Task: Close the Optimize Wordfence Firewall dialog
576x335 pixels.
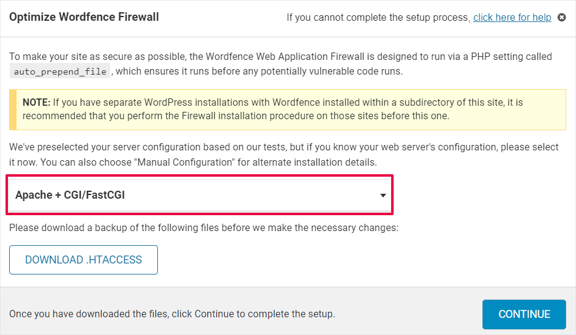Action: pos(562,18)
